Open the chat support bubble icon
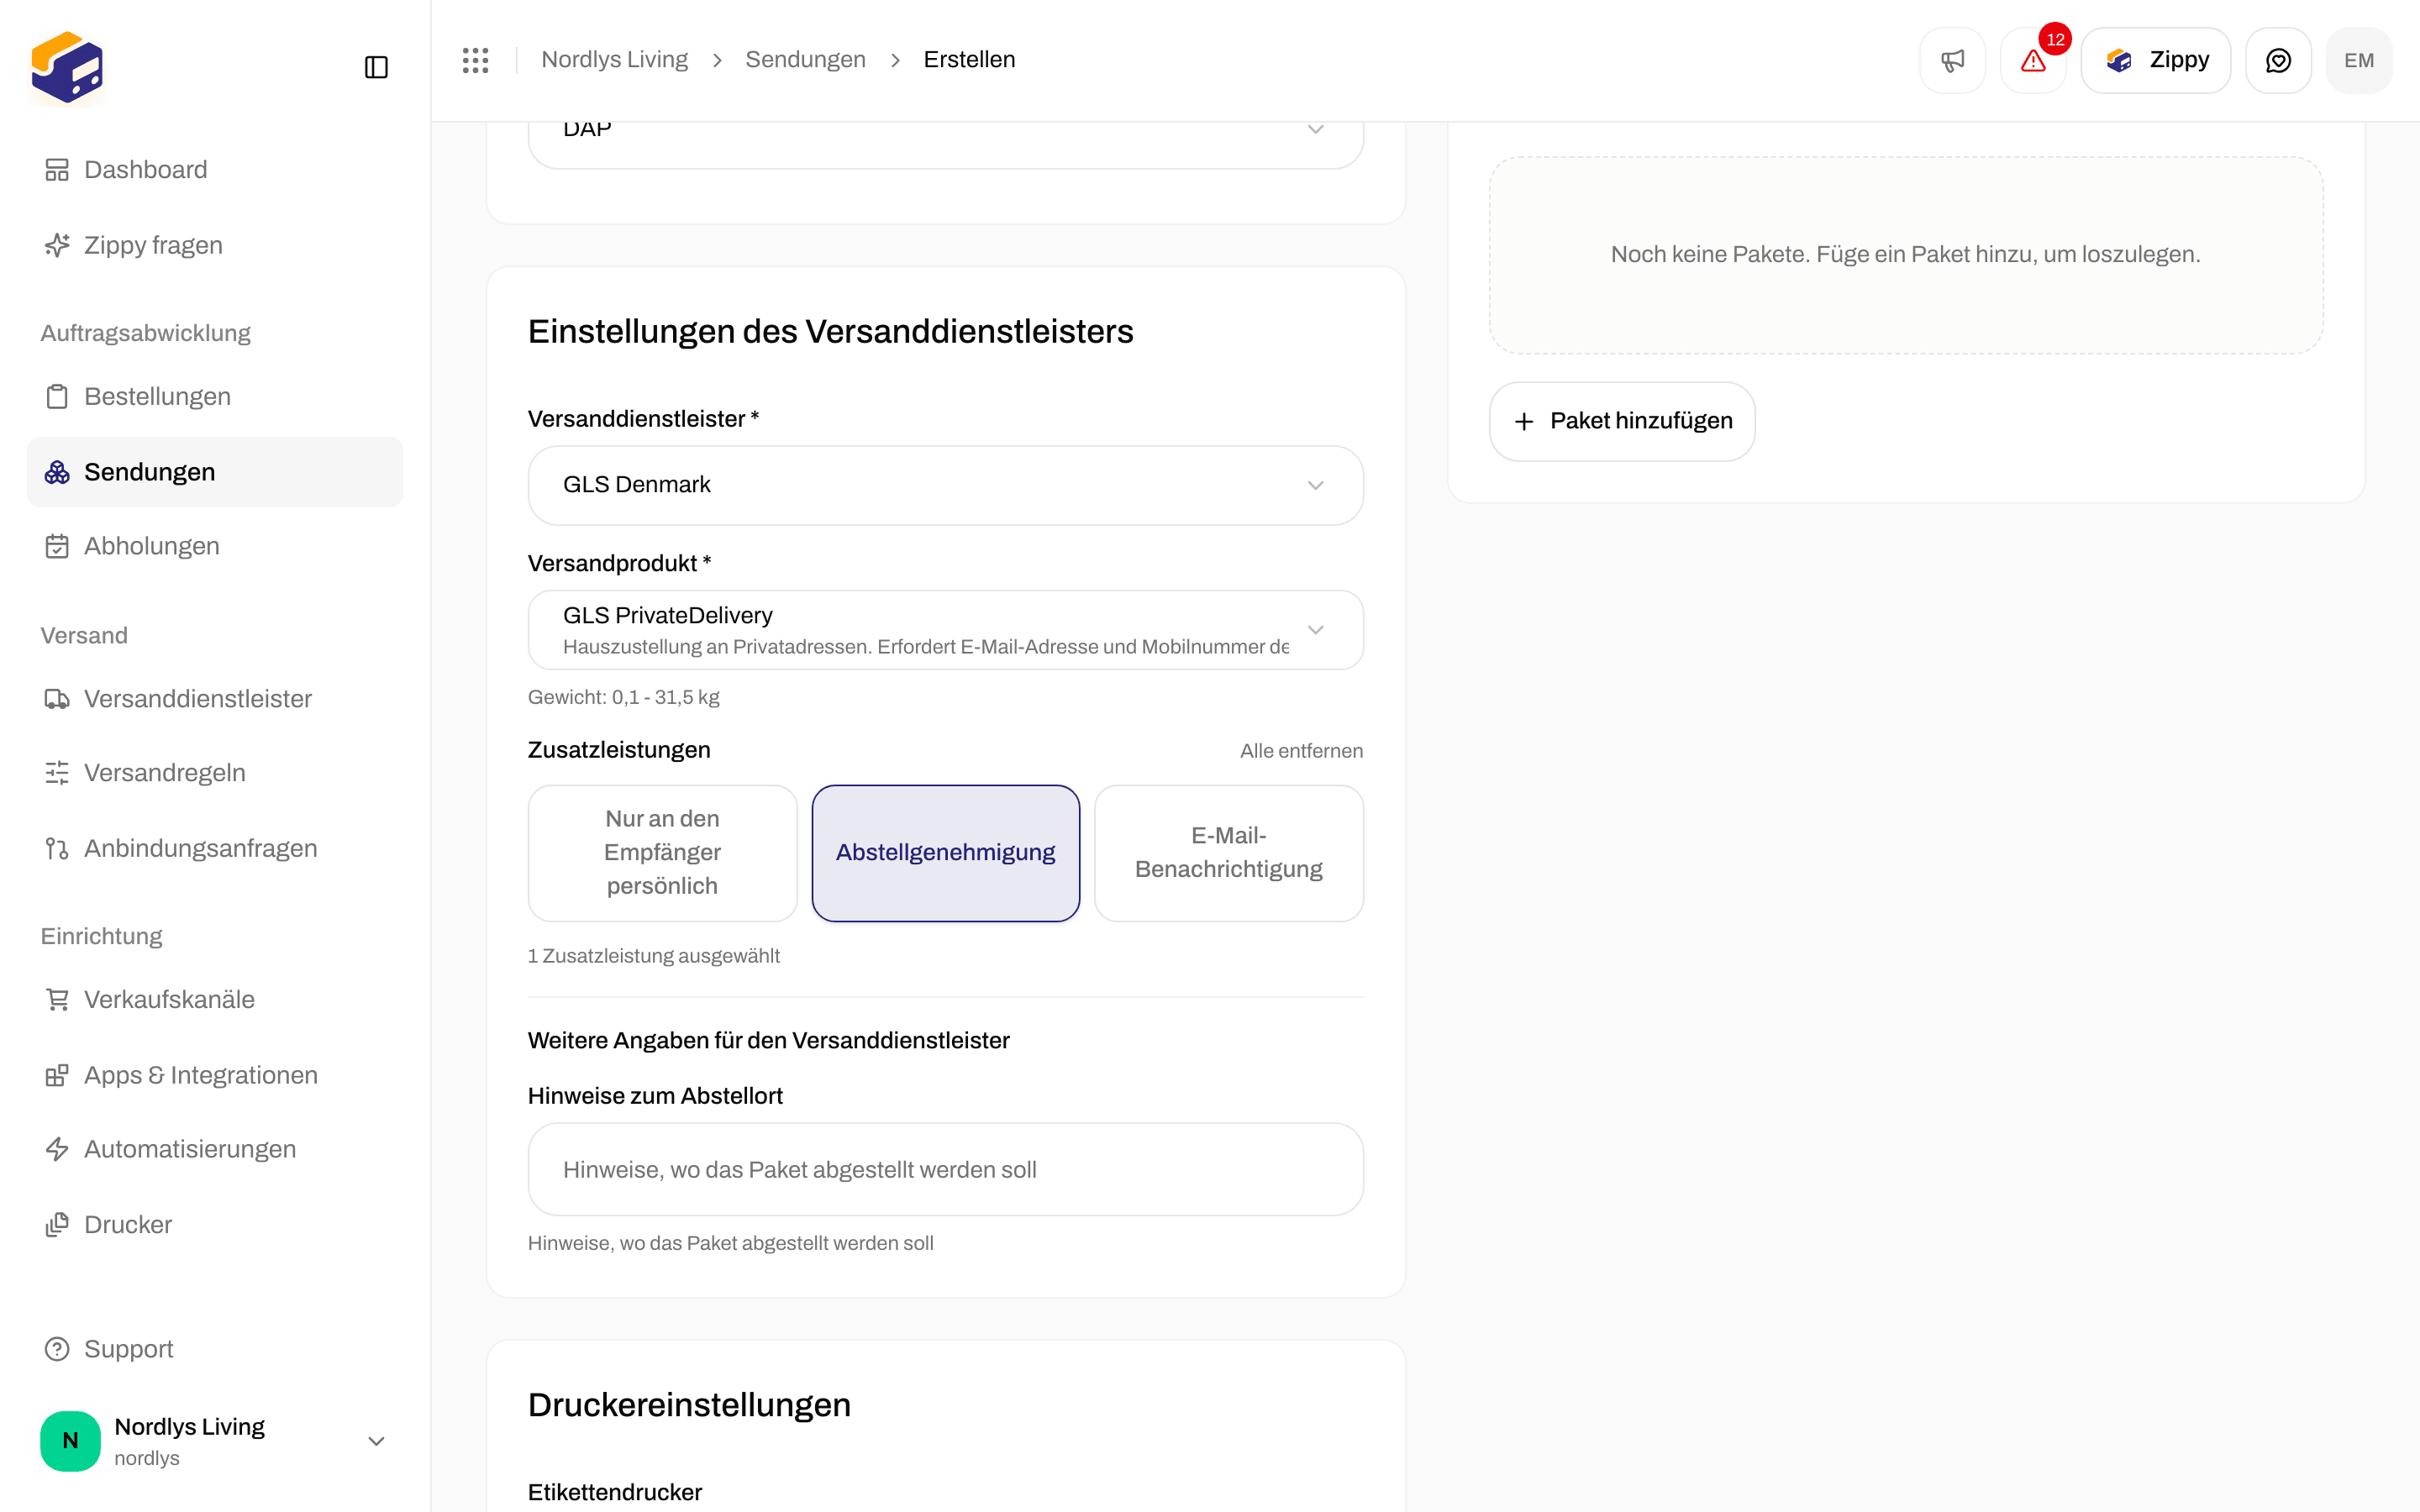 [x=2278, y=60]
